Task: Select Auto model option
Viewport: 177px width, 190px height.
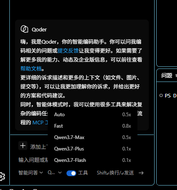Action: [x=93, y=115]
